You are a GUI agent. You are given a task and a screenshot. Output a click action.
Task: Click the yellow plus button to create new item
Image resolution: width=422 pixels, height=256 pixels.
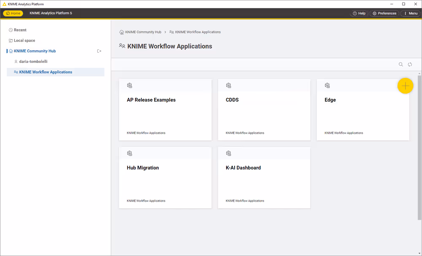click(x=405, y=85)
